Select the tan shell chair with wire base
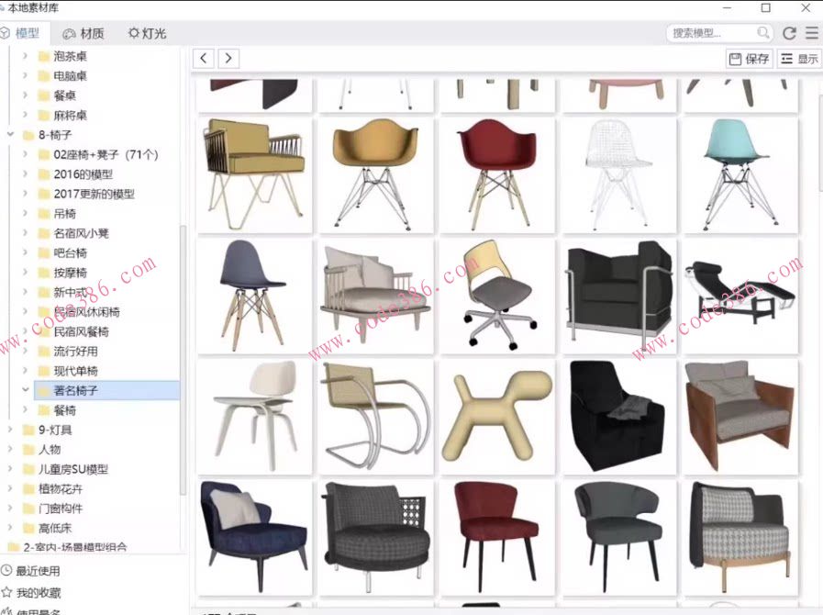This screenshot has height=615, width=823. (376, 175)
